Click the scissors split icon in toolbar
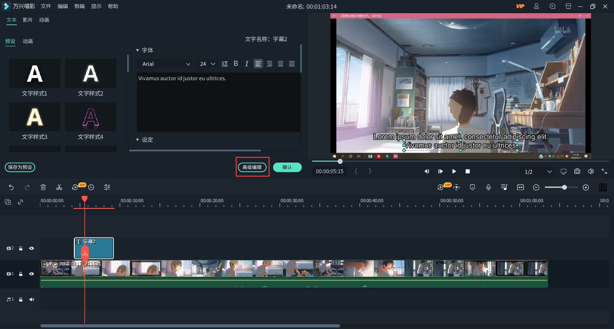Screen dimensions: 614x329 (59, 187)
